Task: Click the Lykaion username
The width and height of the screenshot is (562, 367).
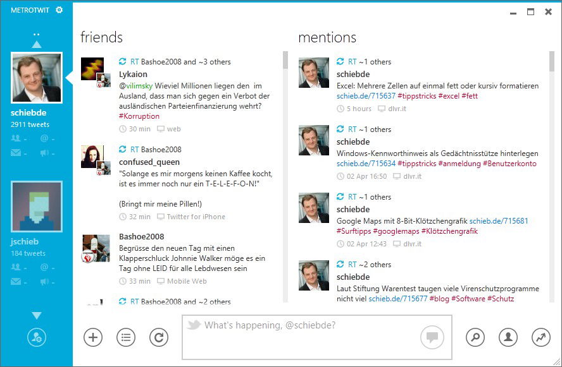Action: 133,75
